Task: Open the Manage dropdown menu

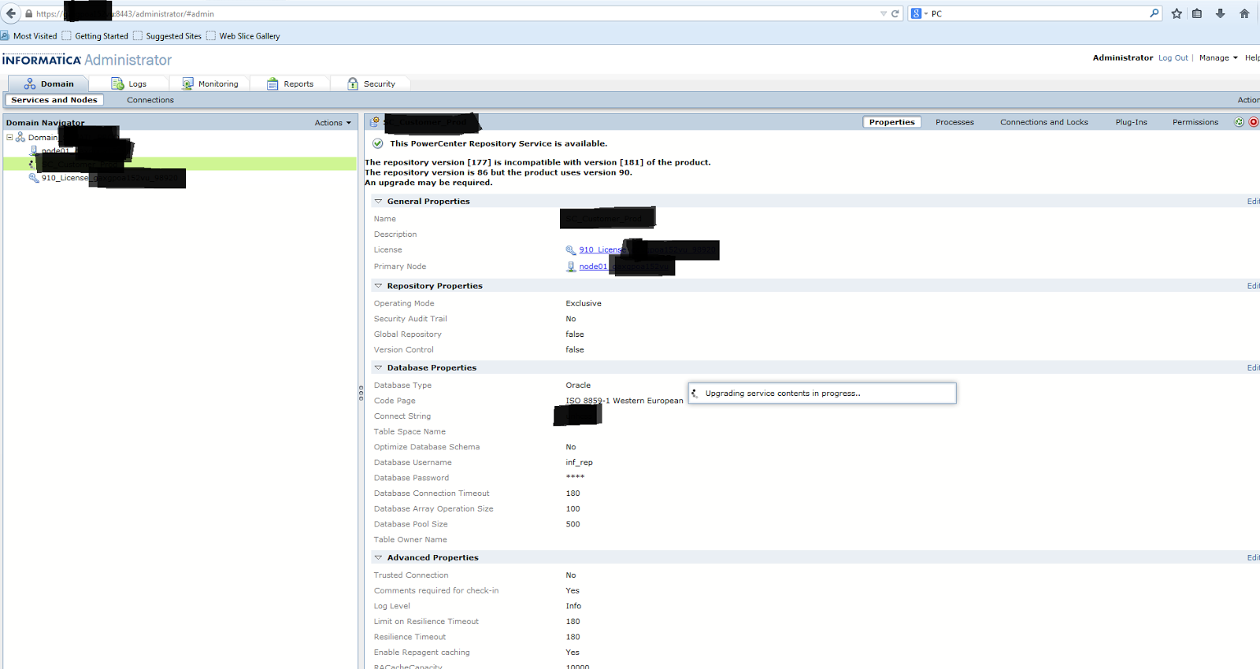Action: (1217, 57)
